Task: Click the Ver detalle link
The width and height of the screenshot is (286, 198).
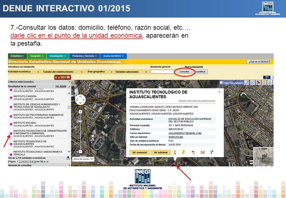Action: tap(61, 86)
